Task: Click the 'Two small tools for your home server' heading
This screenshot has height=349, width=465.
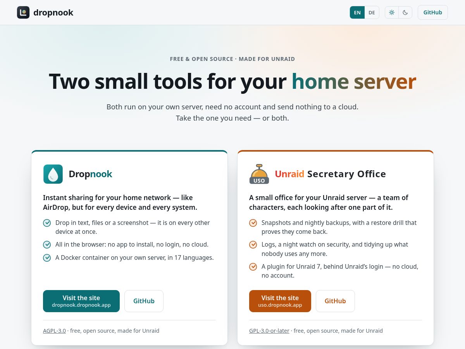Action: pyautogui.click(x=232, y=81)
